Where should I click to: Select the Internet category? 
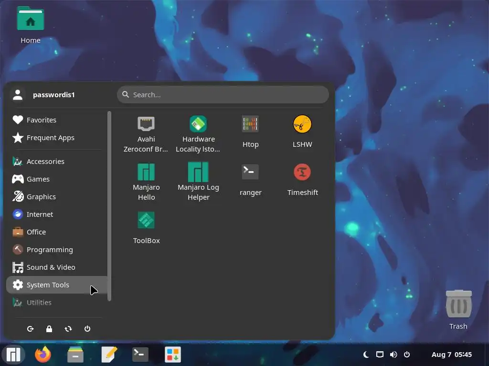pyautogui.click(x=57, y=214)
